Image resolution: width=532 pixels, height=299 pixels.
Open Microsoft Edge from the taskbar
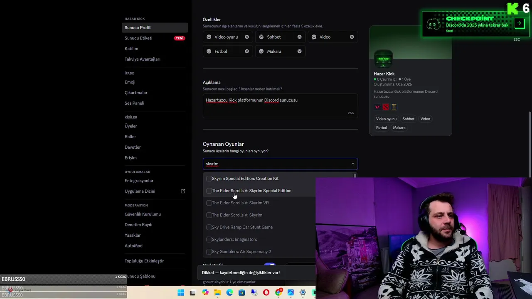229,293
